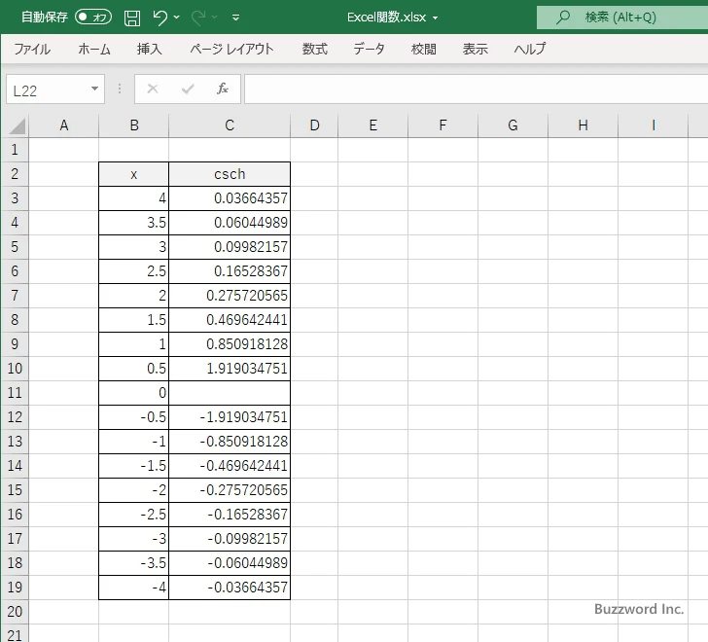Select column F header

[442, 125]
